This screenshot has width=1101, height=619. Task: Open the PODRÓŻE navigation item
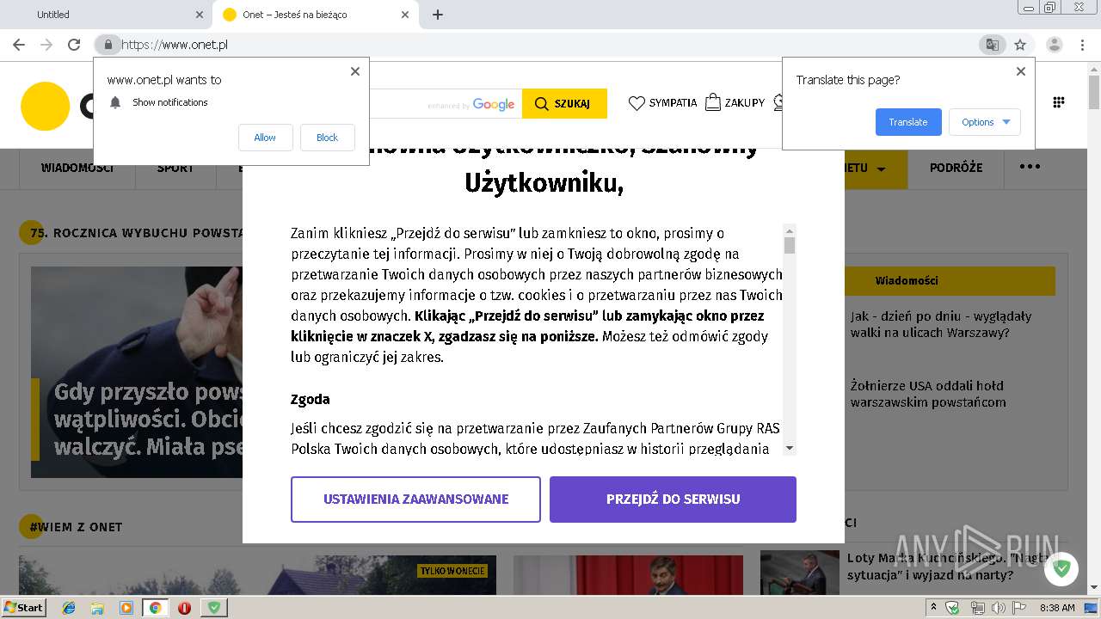[x=956, y=168]
